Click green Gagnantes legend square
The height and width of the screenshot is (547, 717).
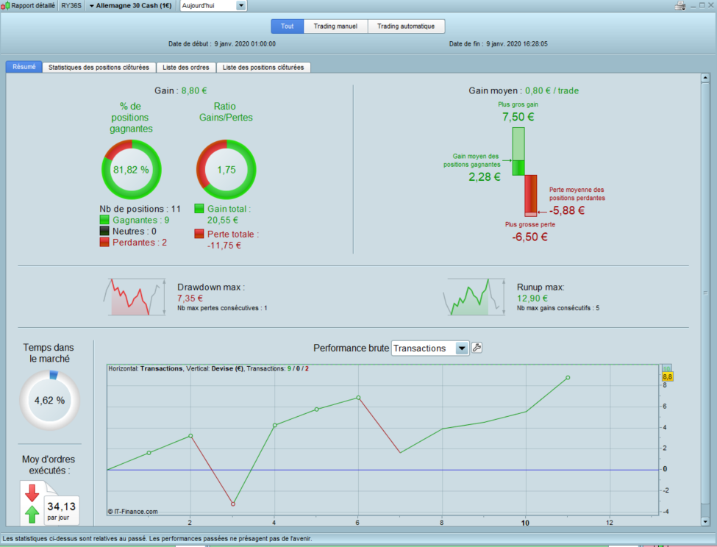104,220
